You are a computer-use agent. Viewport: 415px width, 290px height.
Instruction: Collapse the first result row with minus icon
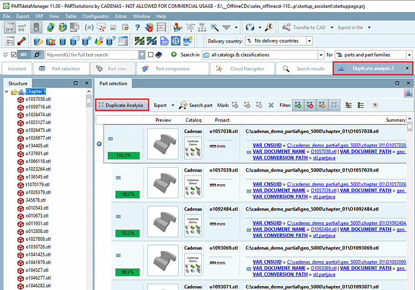(x=100, y=144)
